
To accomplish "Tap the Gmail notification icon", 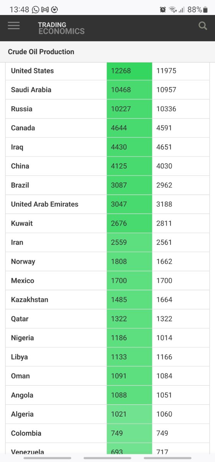I will pos(45,10).
